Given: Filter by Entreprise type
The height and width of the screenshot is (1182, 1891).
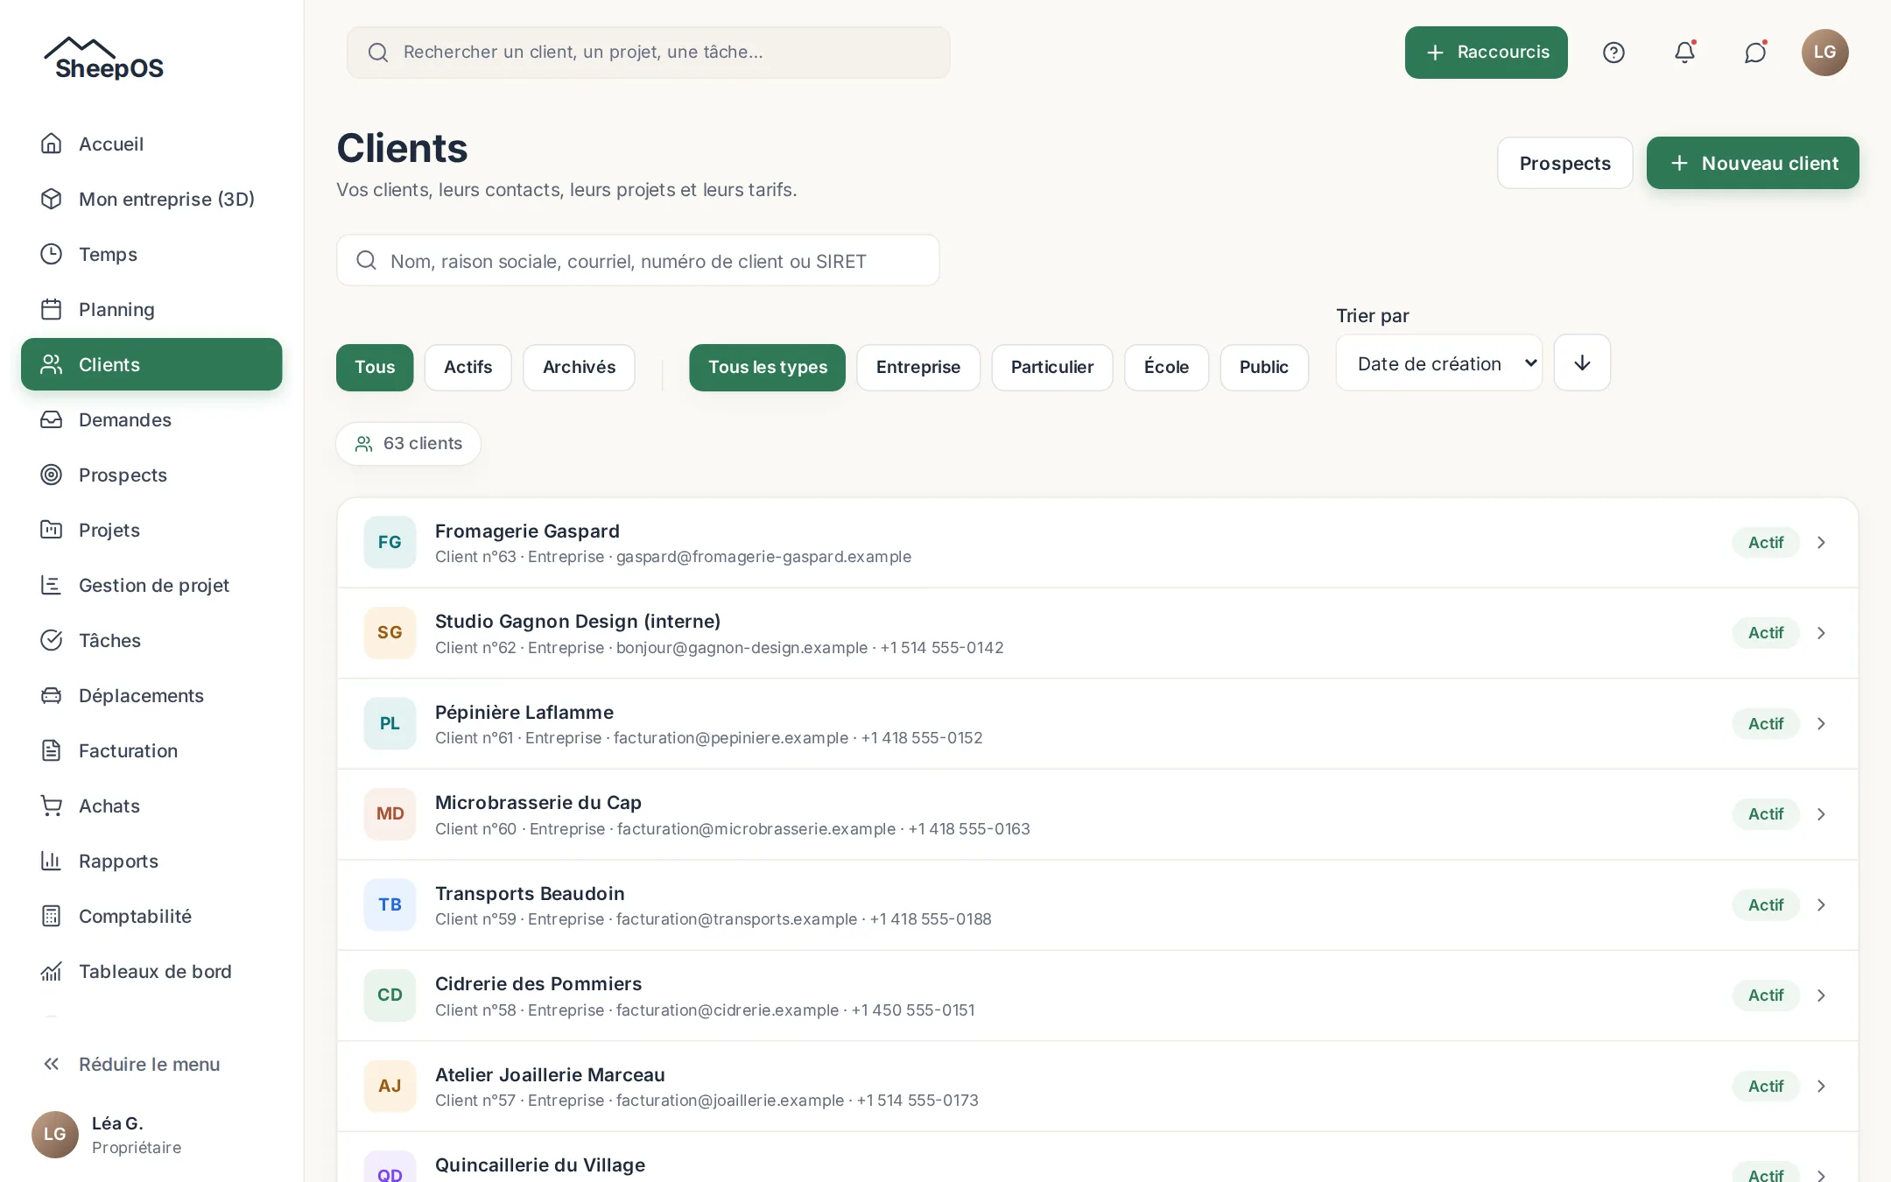Looking at the screenshot, I should click(x=918, y=367).
